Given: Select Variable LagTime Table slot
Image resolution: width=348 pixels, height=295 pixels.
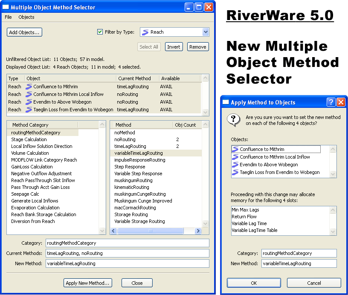Looking at the screenshot, I should (x=254, y=231).
